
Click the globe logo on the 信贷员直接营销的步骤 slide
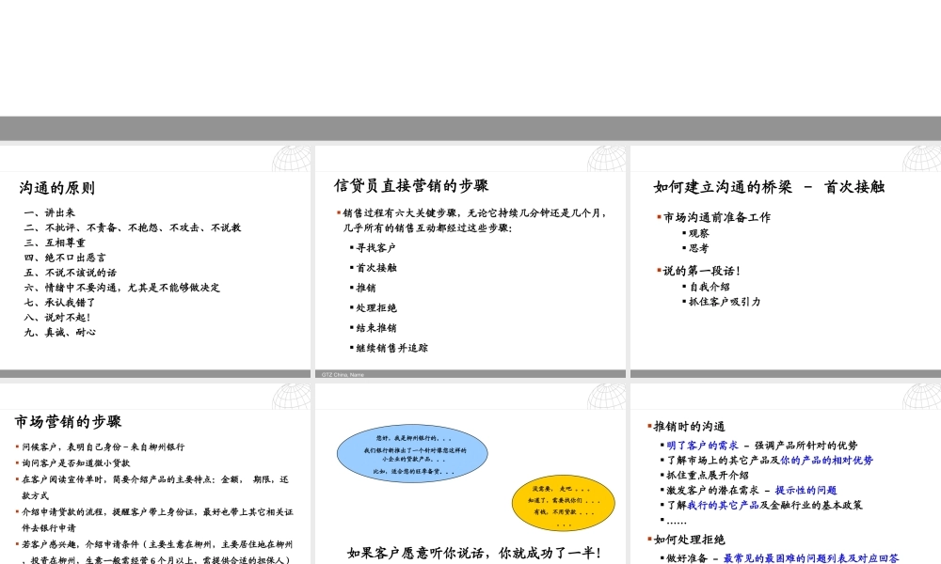coord(607,159)
